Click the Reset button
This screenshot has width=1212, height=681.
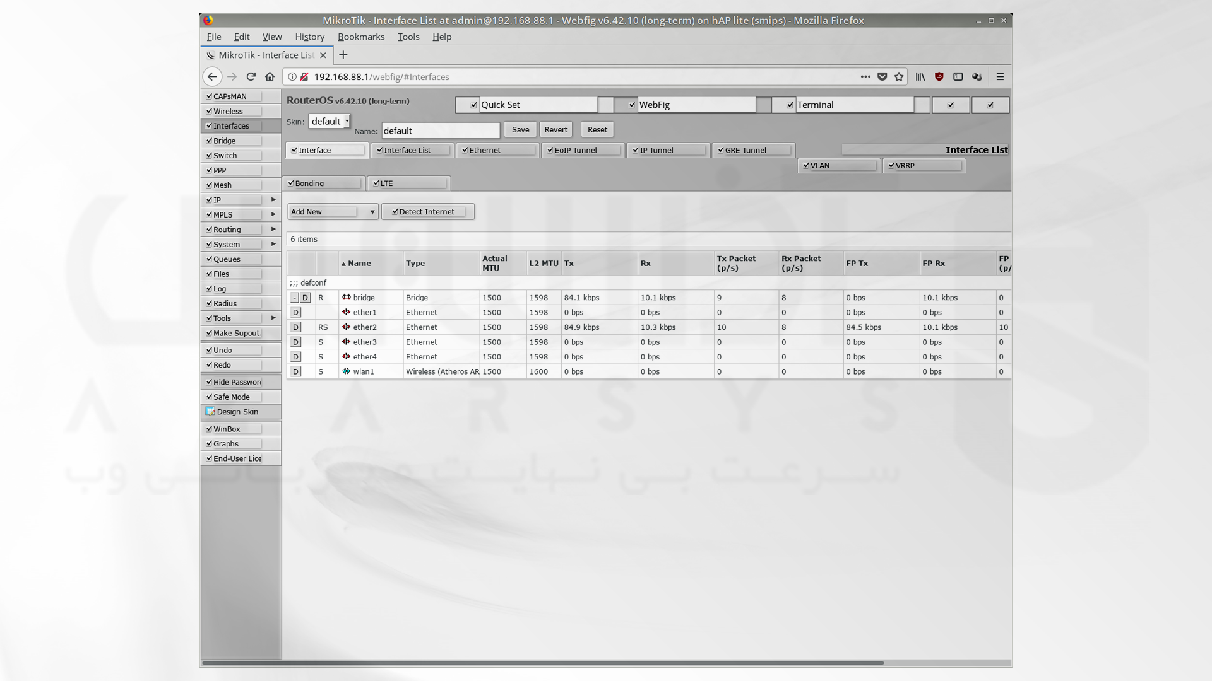point(597,129)
